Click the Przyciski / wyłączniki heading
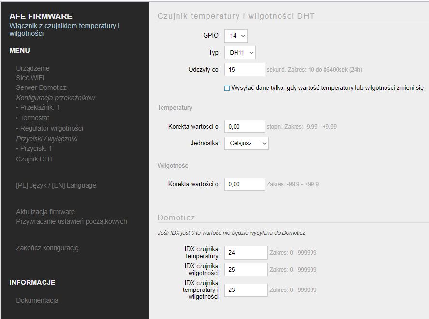The height and width of the screenshot is (319, 429). coord(47,139)
